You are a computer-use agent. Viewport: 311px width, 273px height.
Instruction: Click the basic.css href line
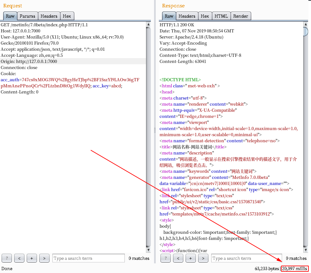click(212, 202)
